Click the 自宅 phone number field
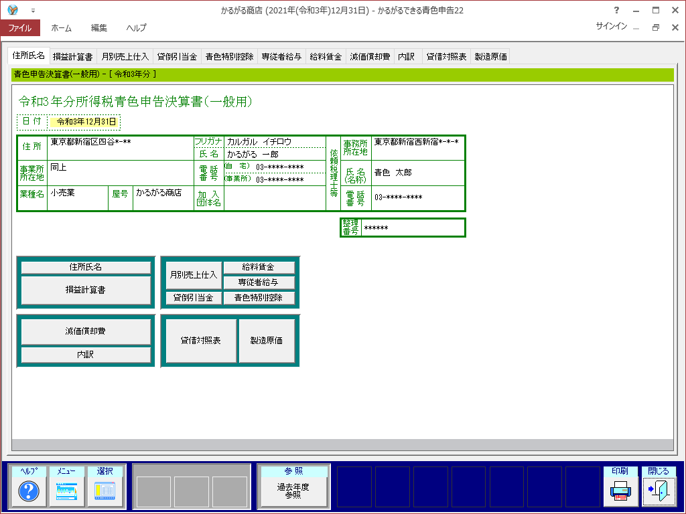Image resolution: width=686 pixels, height=514 pixels. coord(289,167)
